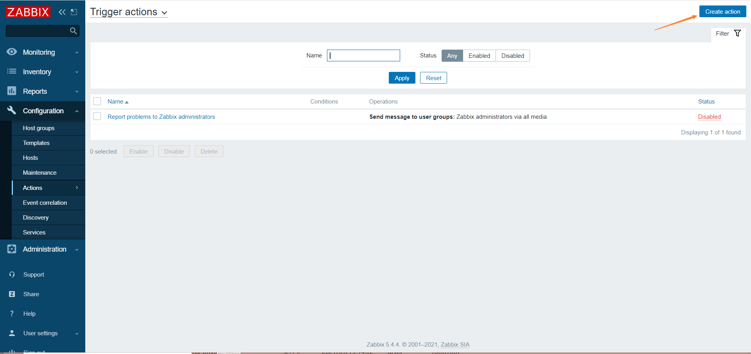The height and width of the screenshot is (354, 751).
Task: Check the Report problems to Zabbix administrators row
Action: 97,116
